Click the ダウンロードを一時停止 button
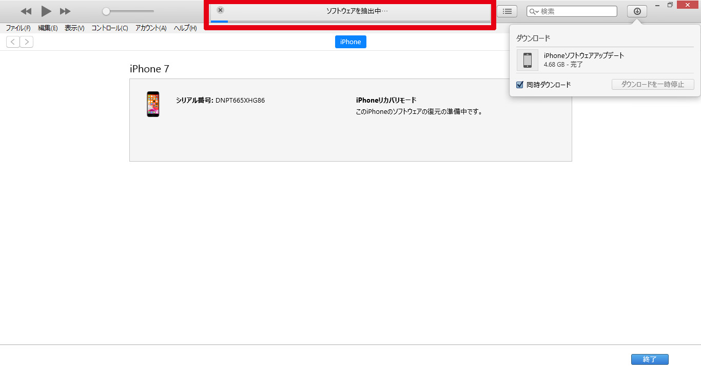Image resolution: width=701 pixels, height=373 pixels. (653, 84)
